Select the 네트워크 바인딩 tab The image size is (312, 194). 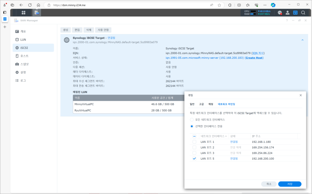pos(226,104)
